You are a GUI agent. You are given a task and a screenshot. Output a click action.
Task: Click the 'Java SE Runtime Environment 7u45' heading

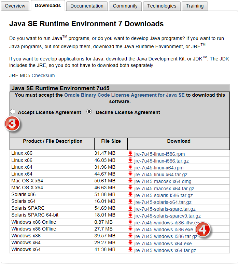click(60, 88)
